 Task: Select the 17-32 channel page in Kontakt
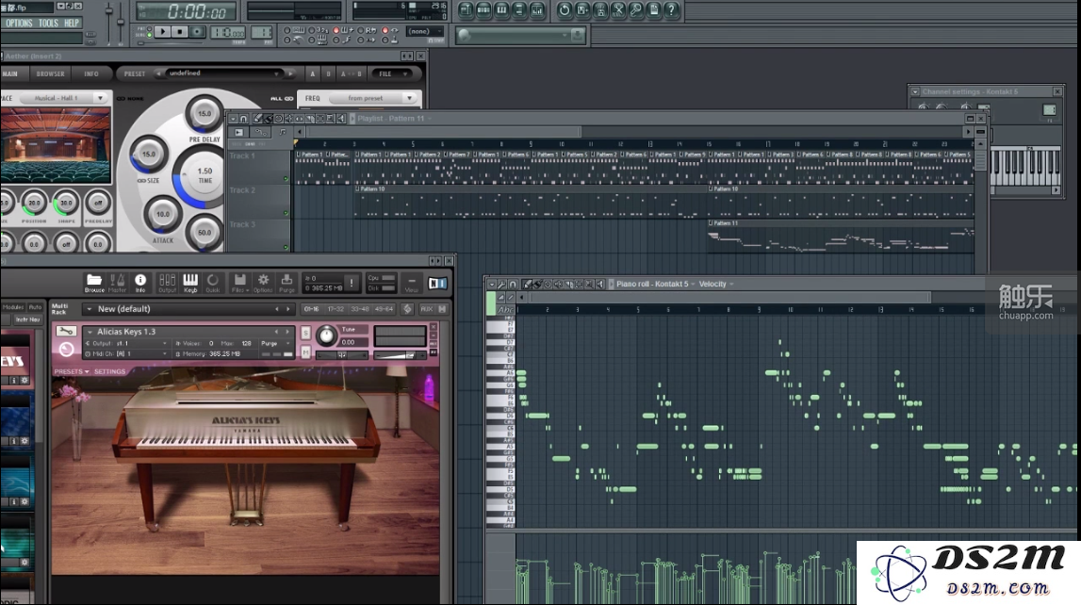tap(336, 309)
